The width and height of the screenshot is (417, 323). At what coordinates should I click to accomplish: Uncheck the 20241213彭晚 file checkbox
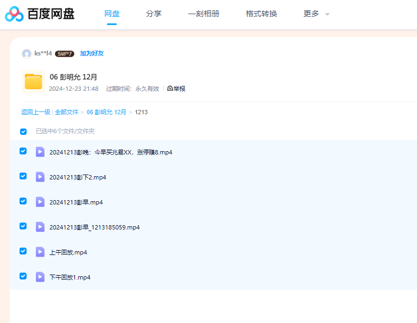pyautogui.click(x=23, y=151)
